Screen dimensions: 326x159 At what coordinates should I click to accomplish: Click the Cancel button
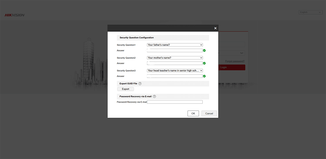click(x=209, y=114)
